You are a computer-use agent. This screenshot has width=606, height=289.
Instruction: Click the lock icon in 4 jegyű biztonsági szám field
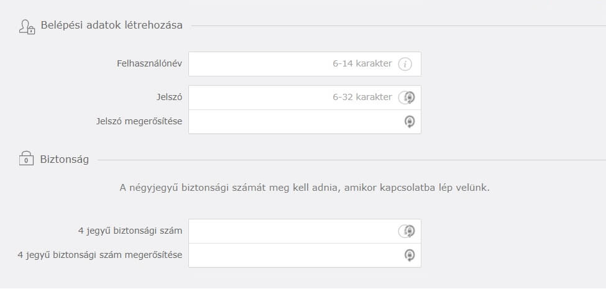tap(408, 231)
